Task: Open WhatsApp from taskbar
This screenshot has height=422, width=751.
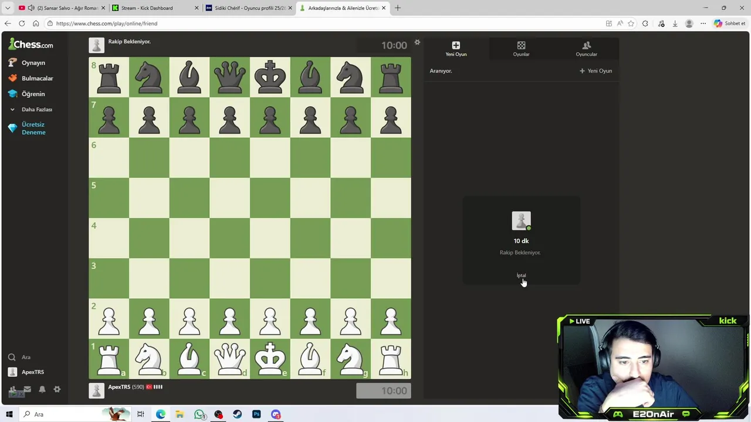Action: click(x=199, y=414)
